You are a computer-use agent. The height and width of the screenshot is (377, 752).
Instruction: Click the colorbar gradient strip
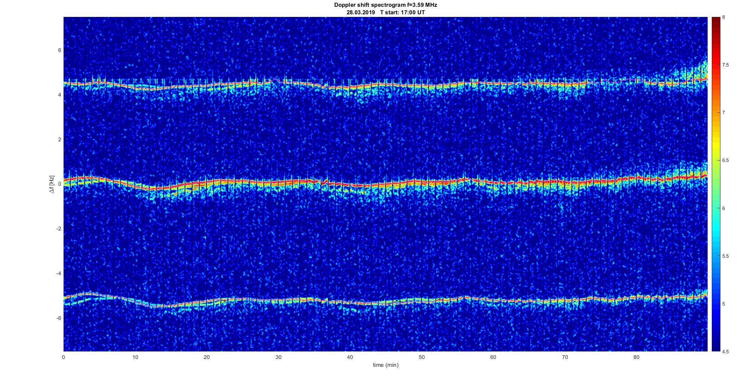[x=716, y=184]
